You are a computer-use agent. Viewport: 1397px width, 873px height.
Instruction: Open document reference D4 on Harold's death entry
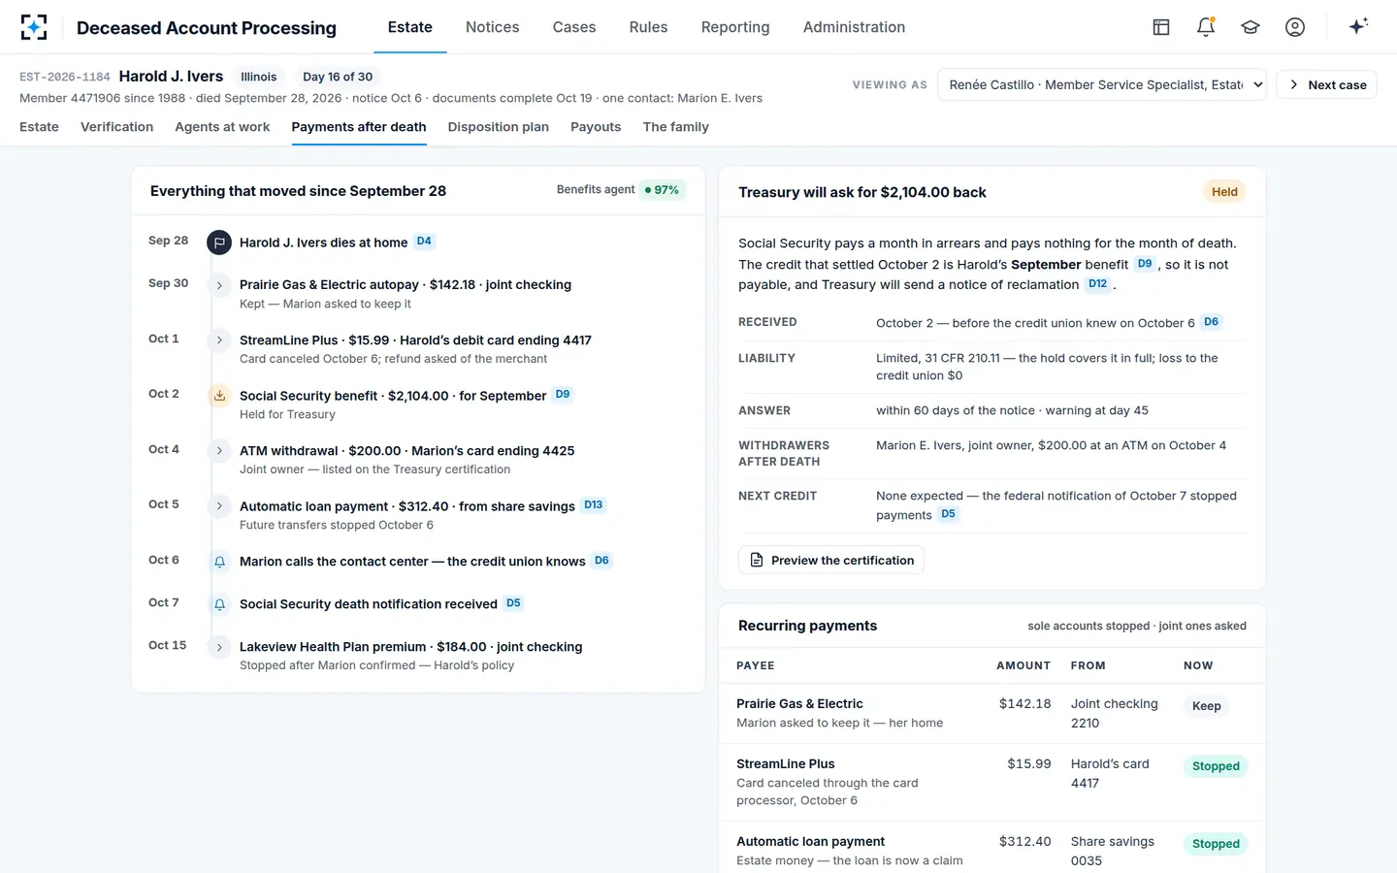tap(424, 242)
